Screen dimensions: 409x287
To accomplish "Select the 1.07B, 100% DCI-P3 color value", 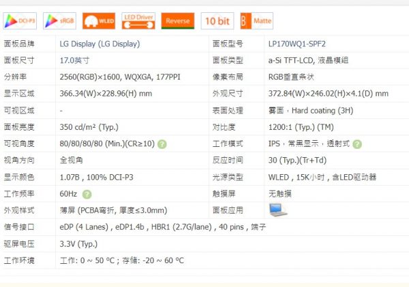I will point(97,178).
